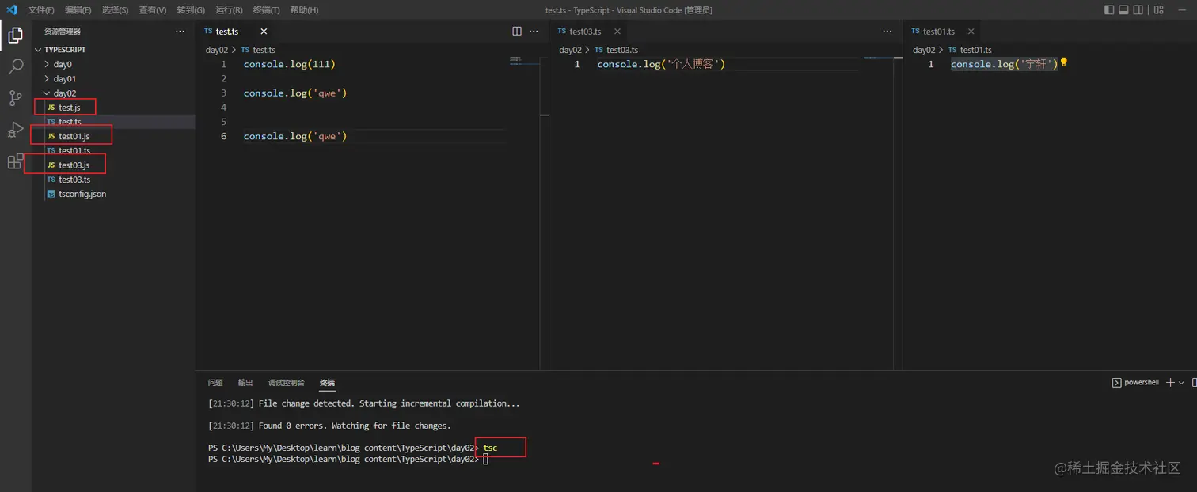This screenshot has height=492, width=1197.
Task: Open the 选择(S) menu
Action: pos(115,9)
